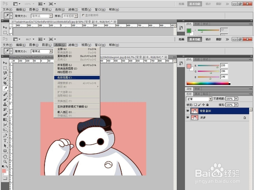This screenshot has width=254, height=190.
Task: Switch to 设计 workspace in front window
Action: tap(208, 39)
